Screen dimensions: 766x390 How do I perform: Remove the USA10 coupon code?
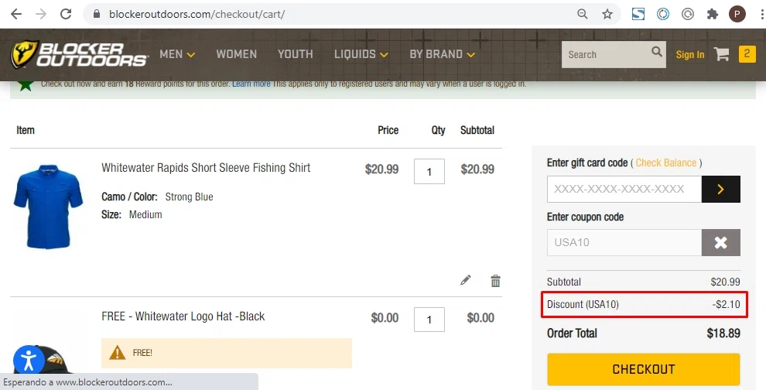(x=720, y=243)
